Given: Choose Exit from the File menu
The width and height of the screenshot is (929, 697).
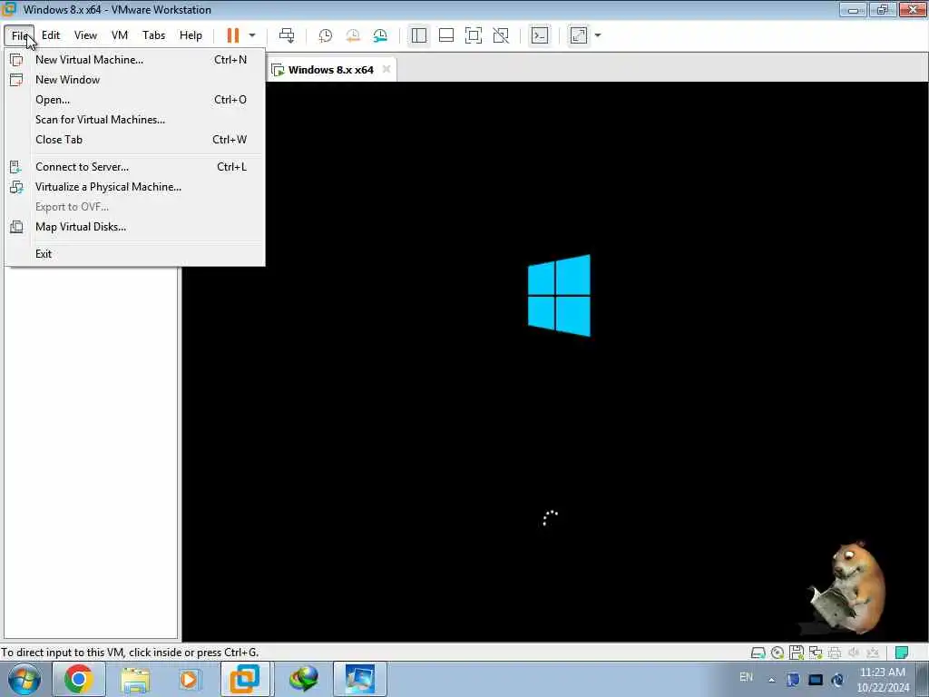Looking at the screenshot, I should (135, 254).
